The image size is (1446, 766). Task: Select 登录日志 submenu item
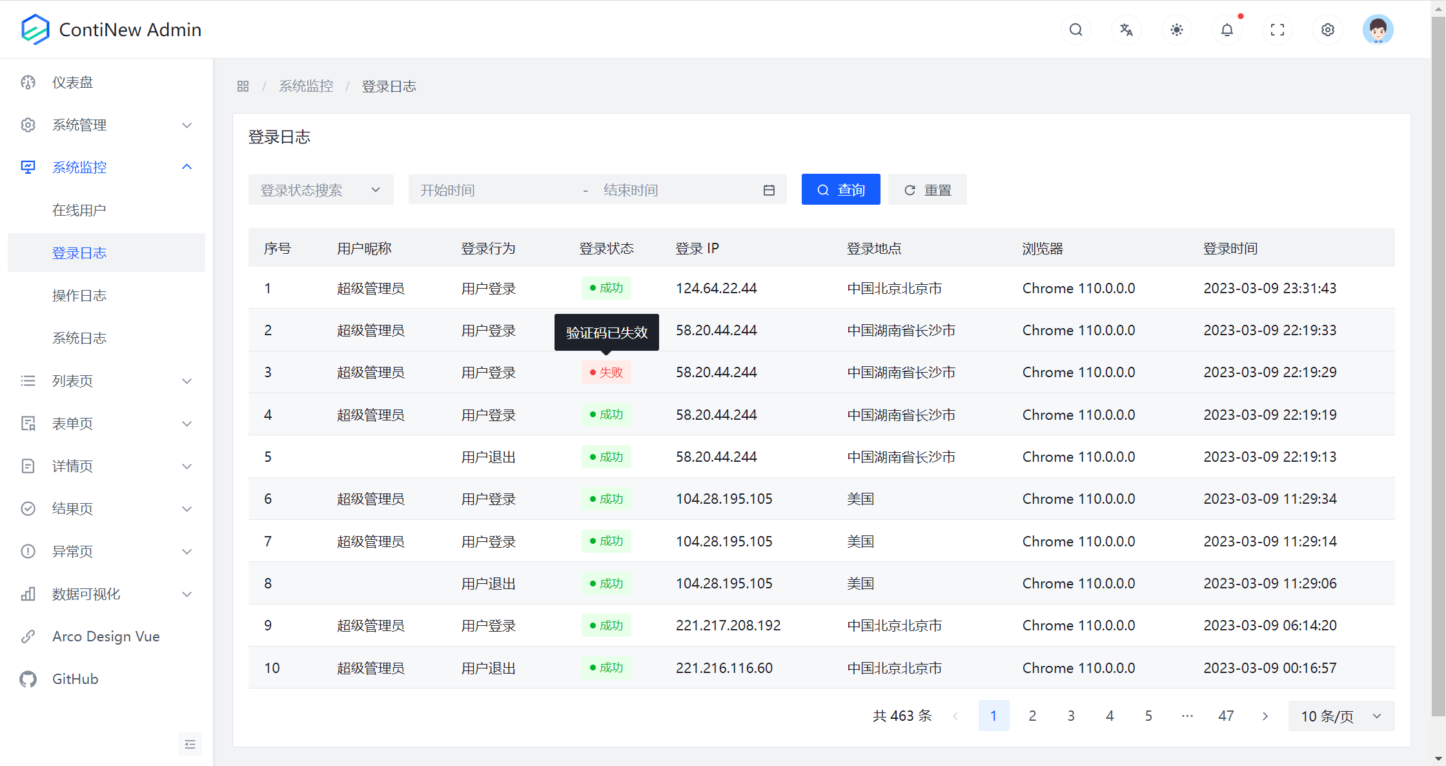coord(107,253)
